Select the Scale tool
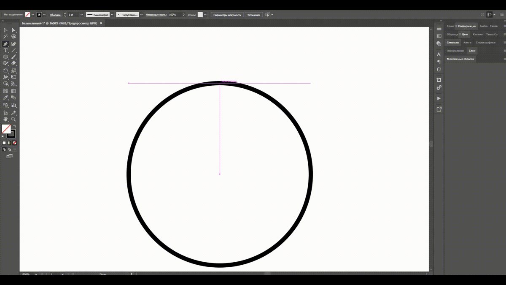The image size is (506, 285). pyautogui.click(x=13, y=71)
